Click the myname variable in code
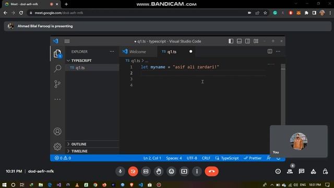The image size is (334, 188). [x=158, y=67]
